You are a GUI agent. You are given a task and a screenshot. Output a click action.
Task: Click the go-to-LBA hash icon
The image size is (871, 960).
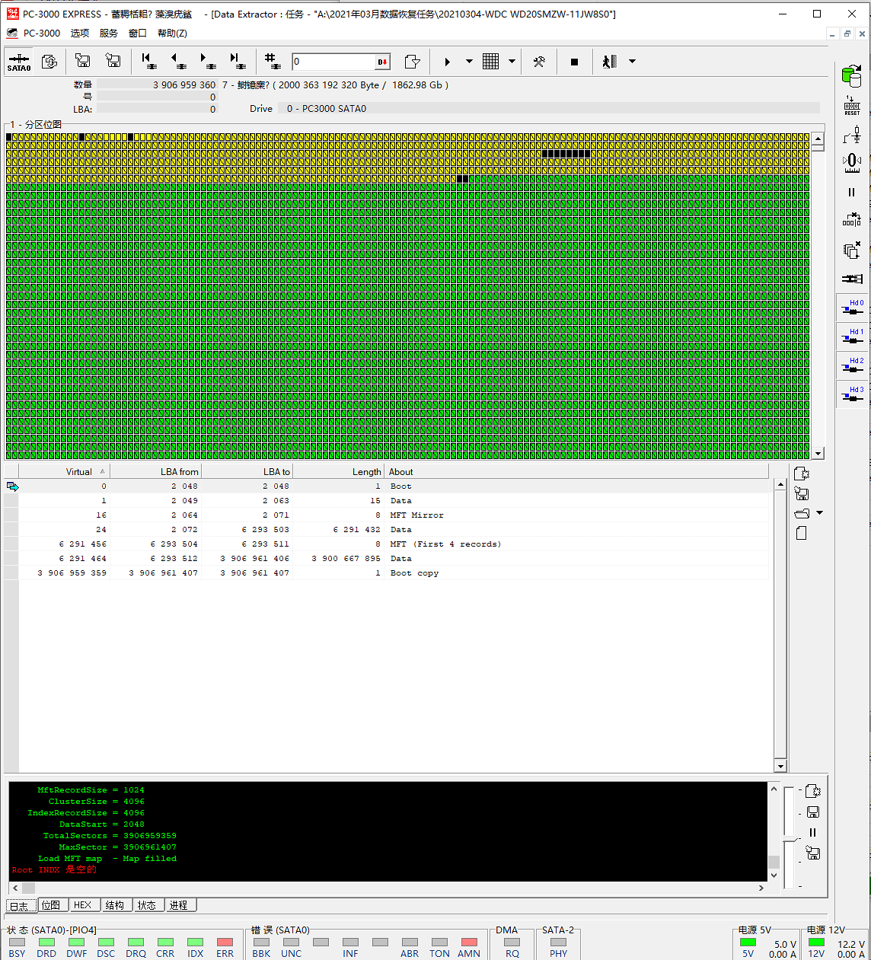tap(272, 61)
